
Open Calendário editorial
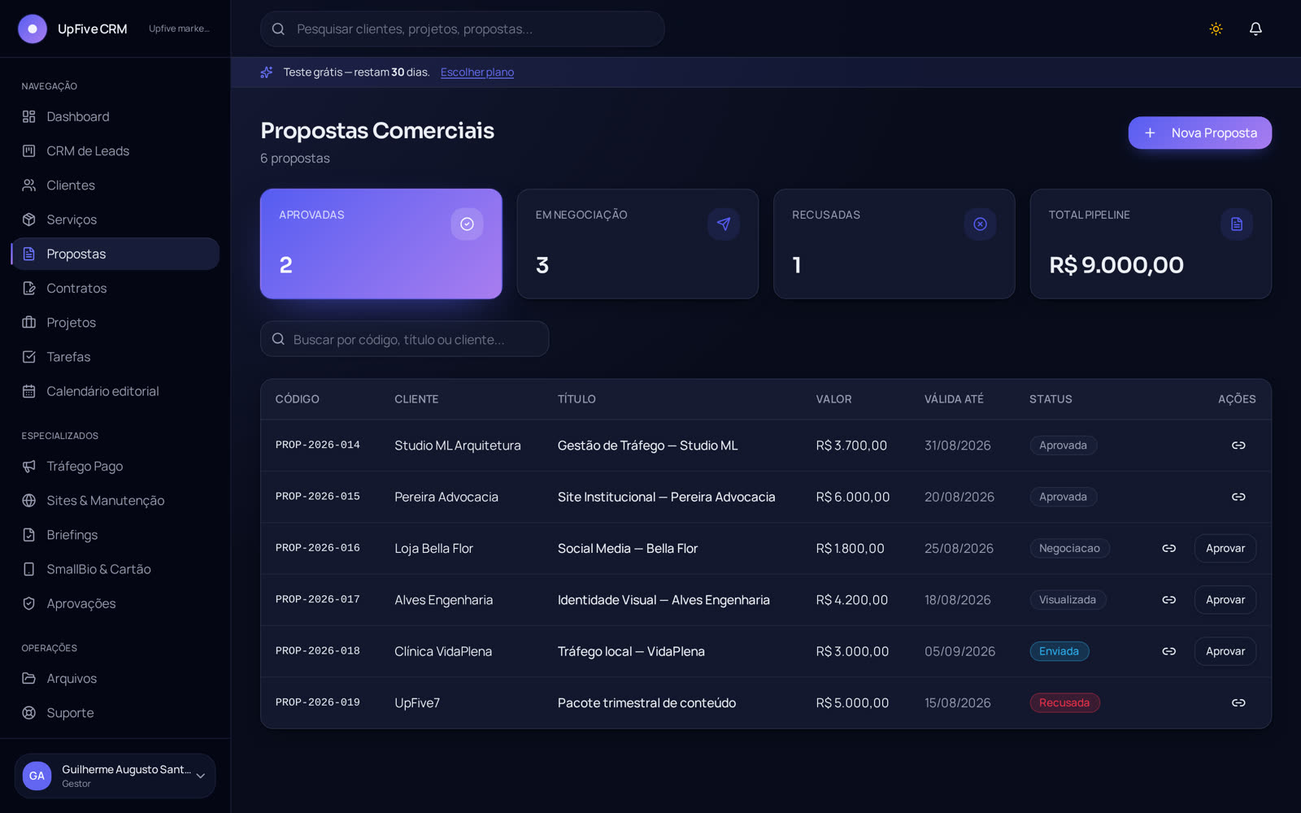click(115, 391)
